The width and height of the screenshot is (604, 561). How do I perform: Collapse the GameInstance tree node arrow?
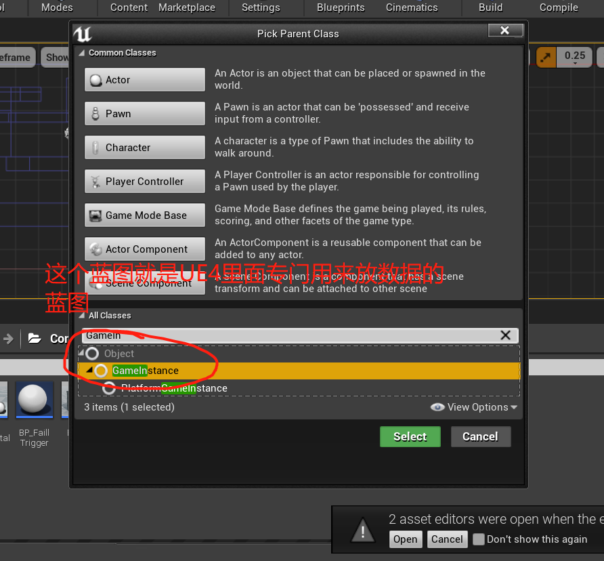[89, 370]
